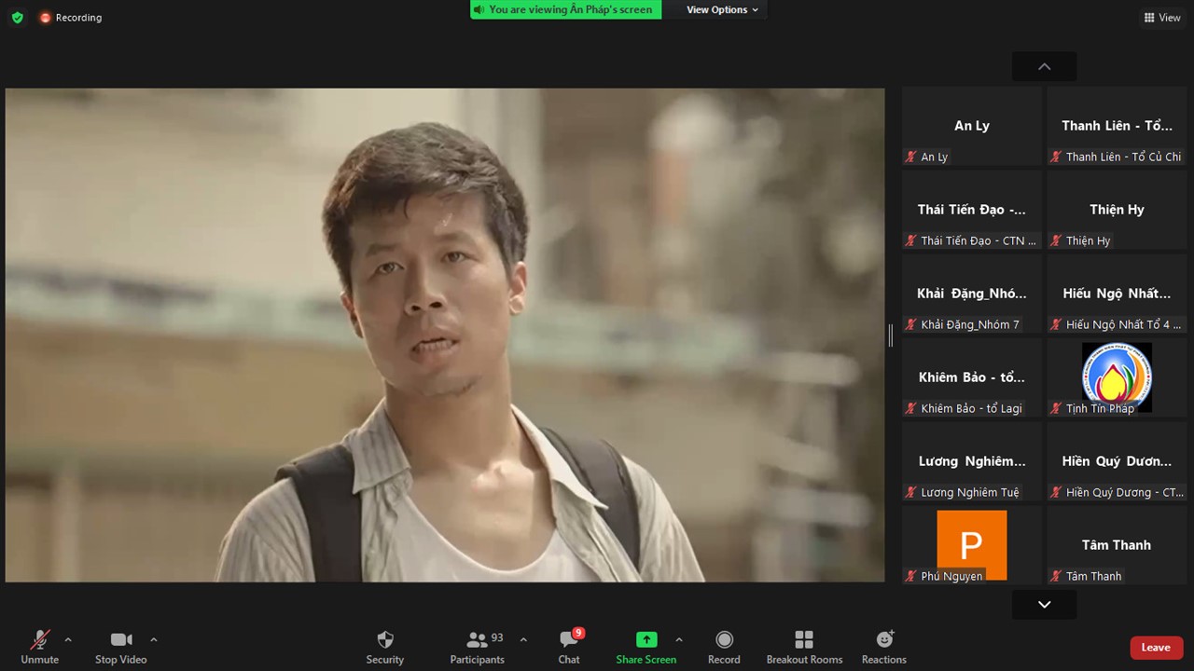Expand audio settings arrow next to Unmute

tap(68, 639)
